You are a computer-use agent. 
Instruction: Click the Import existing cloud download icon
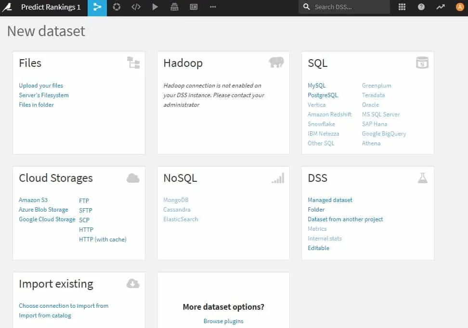tap(133, 284)
